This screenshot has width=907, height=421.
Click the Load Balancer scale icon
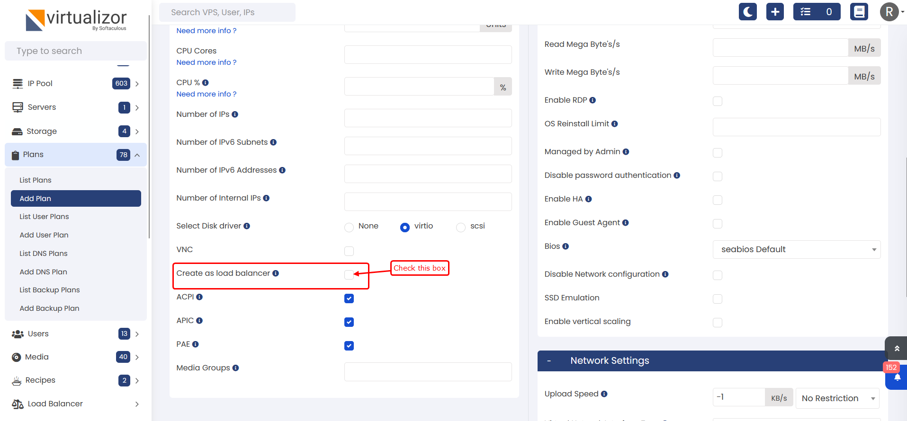[18, 404]
